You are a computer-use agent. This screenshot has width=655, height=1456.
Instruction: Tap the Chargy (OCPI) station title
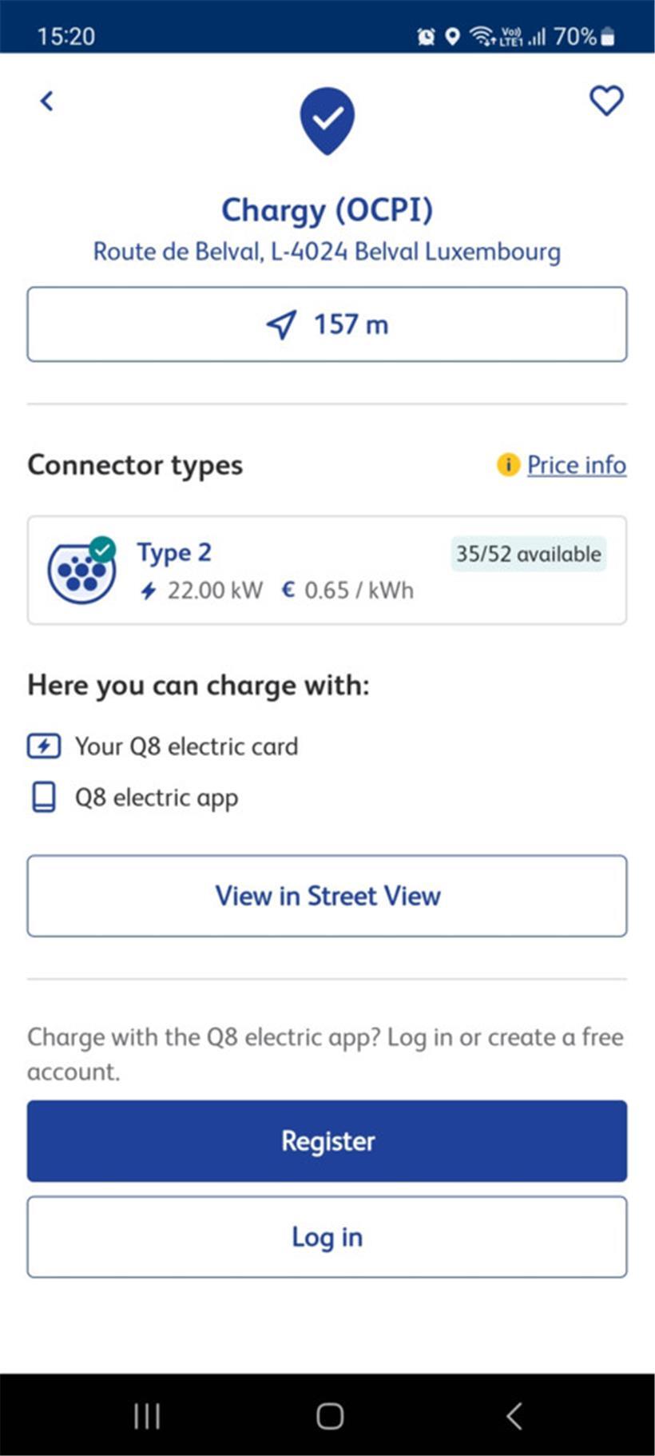pyautogui.click(x=327, y=210)
